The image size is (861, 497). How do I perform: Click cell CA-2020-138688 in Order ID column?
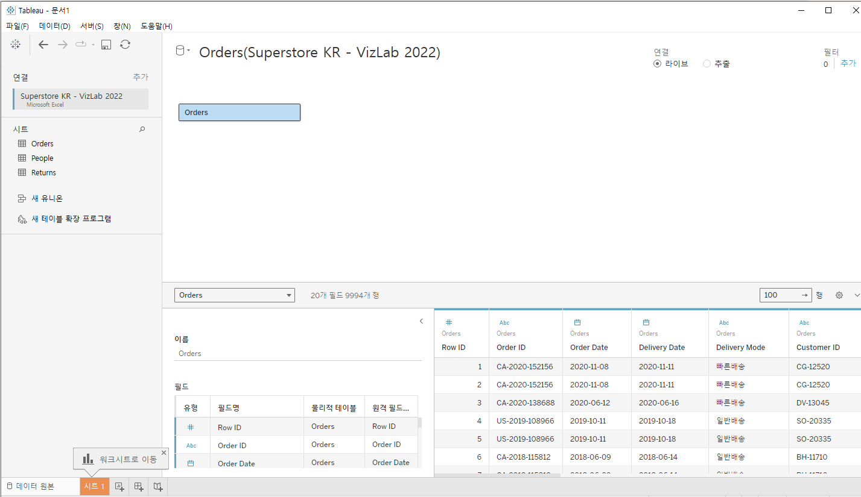pyautogui.click(x=526, y=403)
